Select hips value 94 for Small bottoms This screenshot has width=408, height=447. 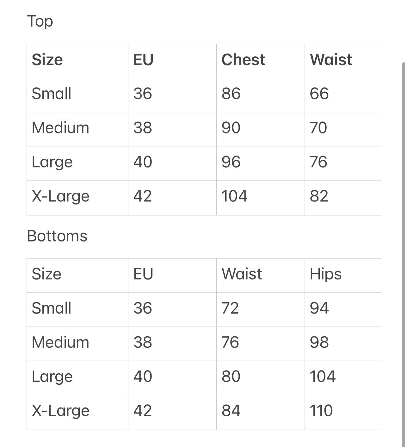pyautogui.click(x=319, y=308)
